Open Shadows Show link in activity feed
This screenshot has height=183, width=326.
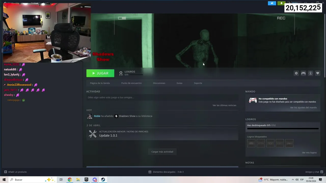coord(127,116)
